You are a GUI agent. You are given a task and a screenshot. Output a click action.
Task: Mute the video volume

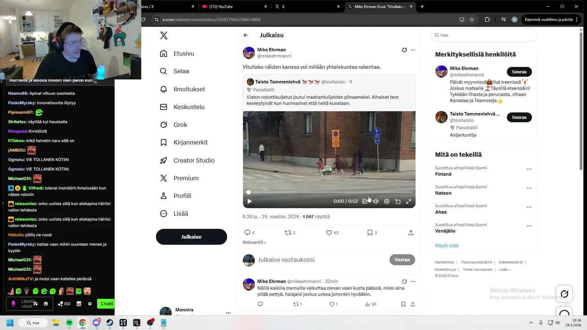click(x=376, y=201)
